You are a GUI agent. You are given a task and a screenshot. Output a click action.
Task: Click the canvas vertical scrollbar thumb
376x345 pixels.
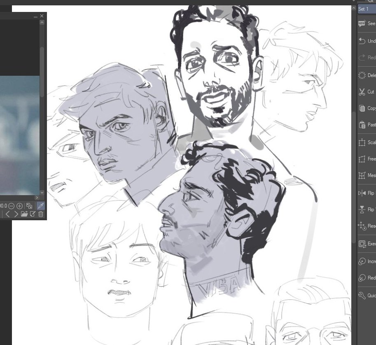click(354, 177)
